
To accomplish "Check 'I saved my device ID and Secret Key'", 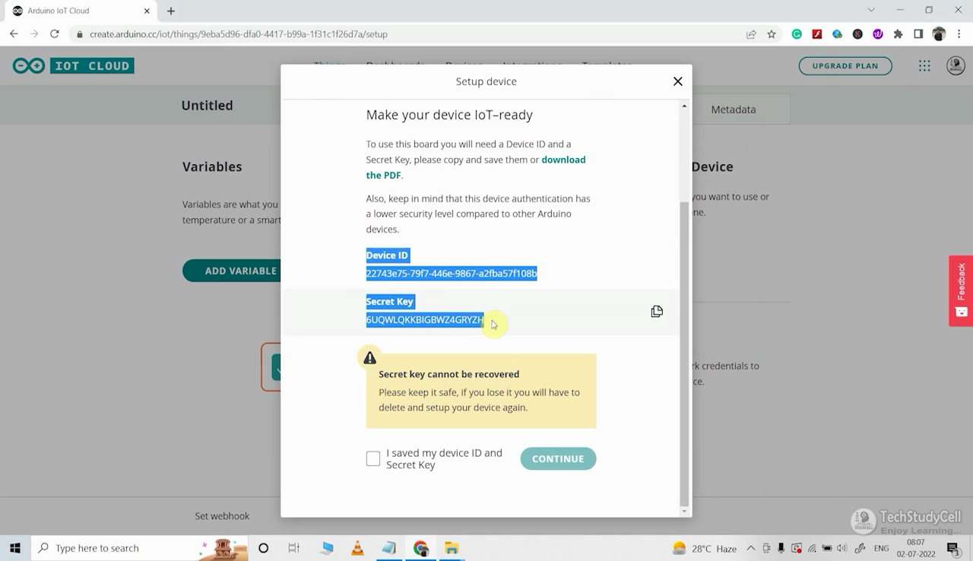I will pos(372,458).
